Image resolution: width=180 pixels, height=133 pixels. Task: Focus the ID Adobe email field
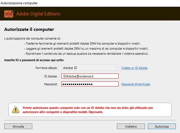(90, 76)
